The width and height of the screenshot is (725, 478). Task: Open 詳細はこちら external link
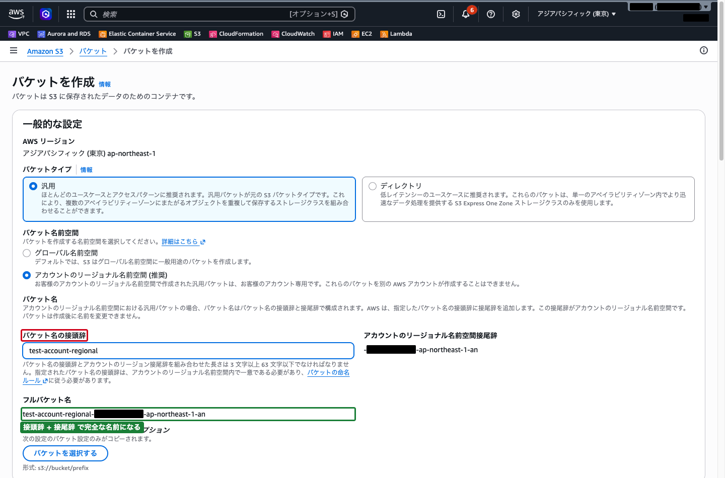184,242
